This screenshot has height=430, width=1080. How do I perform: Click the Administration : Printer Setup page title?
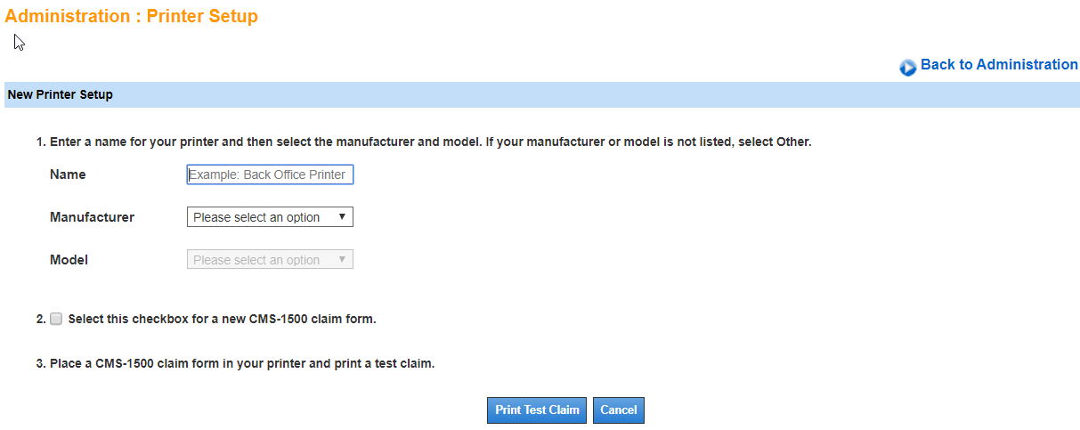point(132,16)
